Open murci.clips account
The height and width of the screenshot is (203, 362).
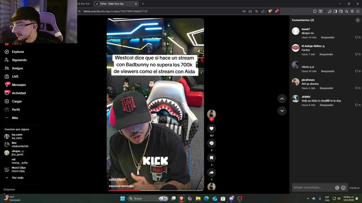pos(15,169)
